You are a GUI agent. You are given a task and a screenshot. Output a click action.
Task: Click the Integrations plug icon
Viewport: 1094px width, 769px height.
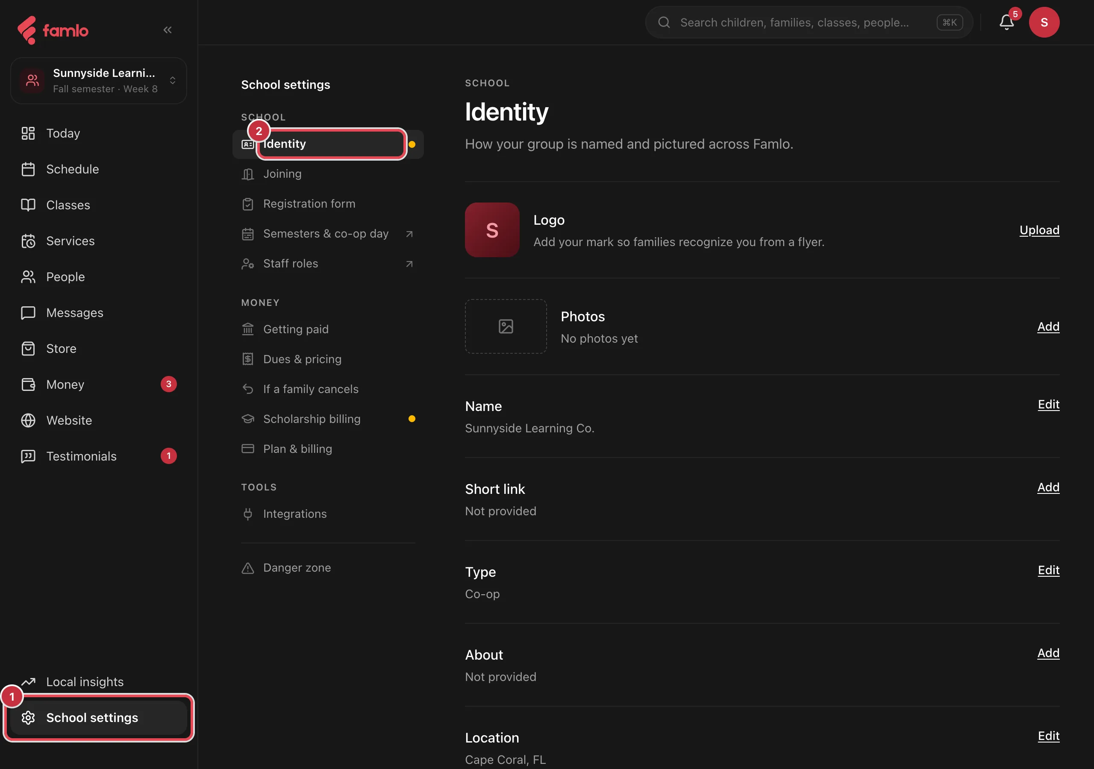(x=248, y=514)
